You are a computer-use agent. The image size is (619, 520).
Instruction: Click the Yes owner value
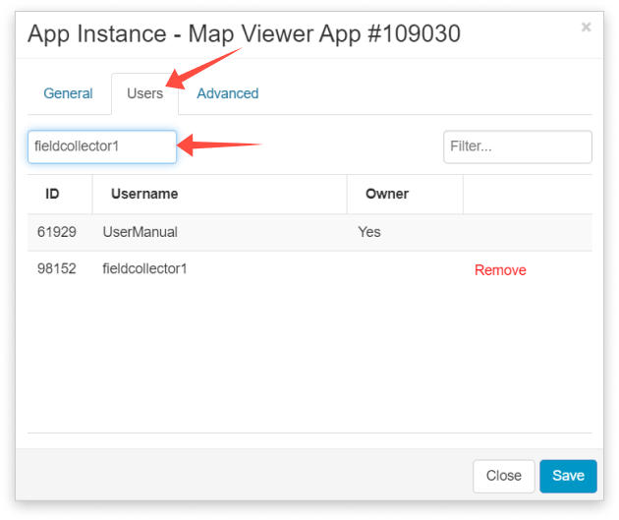pos(369,232)
